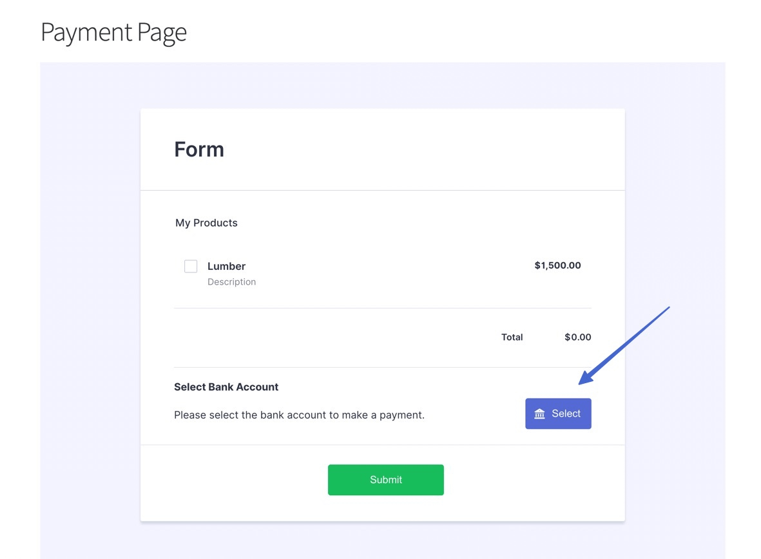761x559 pixels.
Task: Click the Description text under Lumber
Action: coord(231,282)
